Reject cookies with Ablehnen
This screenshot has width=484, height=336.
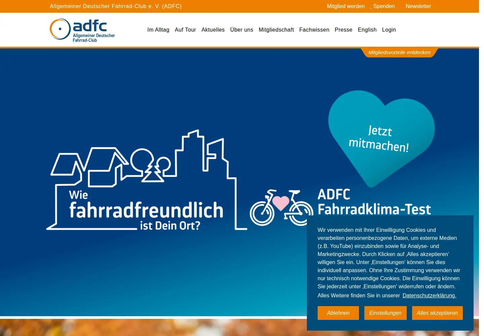338,313
